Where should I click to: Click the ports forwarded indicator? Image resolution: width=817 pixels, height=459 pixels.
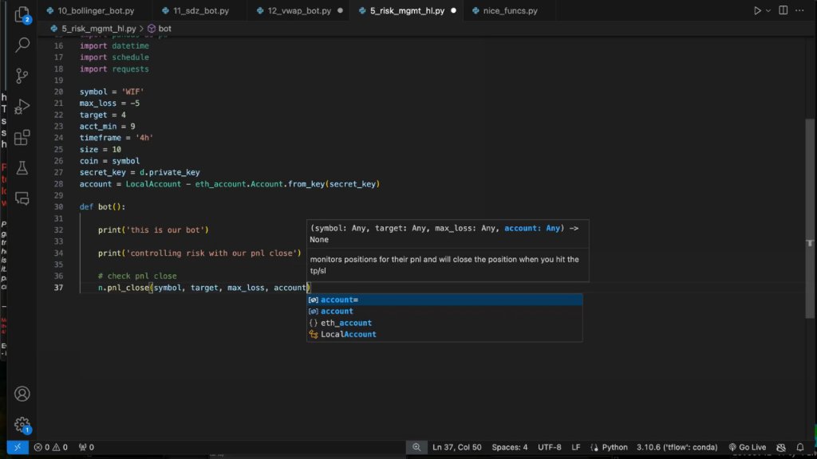tap(86, 447)
